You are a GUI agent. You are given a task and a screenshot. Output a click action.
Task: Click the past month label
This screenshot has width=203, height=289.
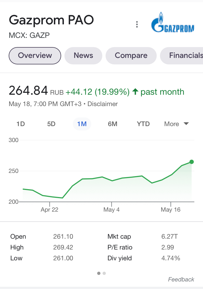coord(162,92)
